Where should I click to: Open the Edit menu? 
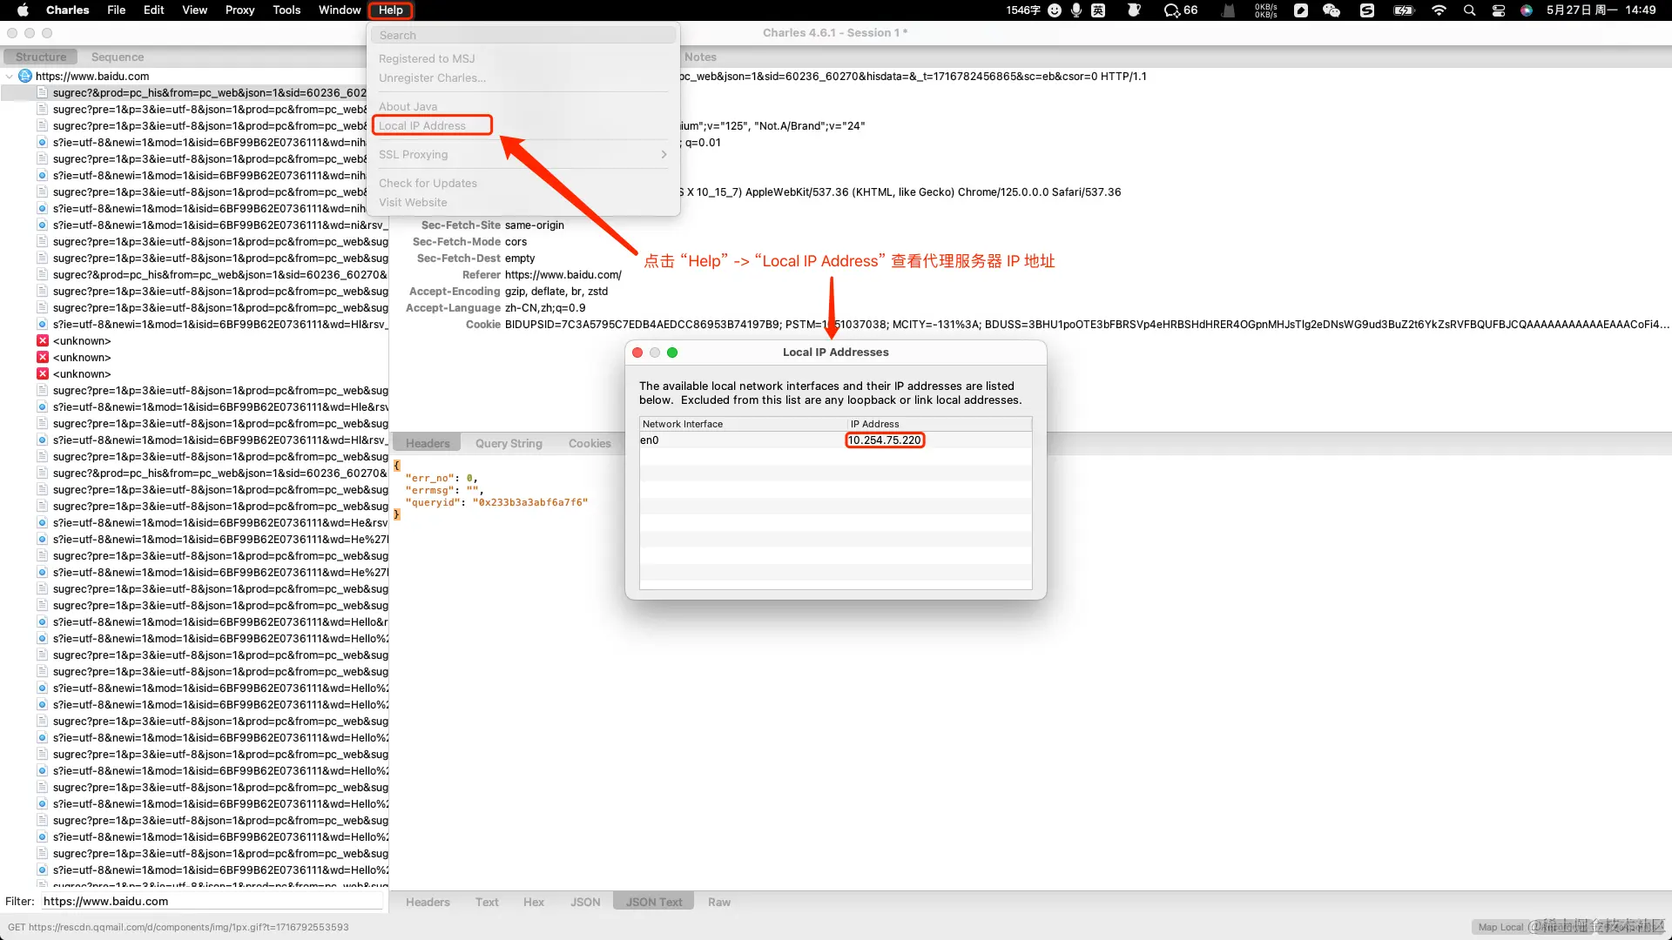pyautogui.click(x=153, y=10)
